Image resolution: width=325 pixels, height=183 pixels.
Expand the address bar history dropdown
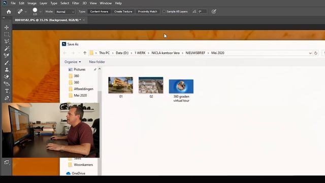(x=310, y=53)
